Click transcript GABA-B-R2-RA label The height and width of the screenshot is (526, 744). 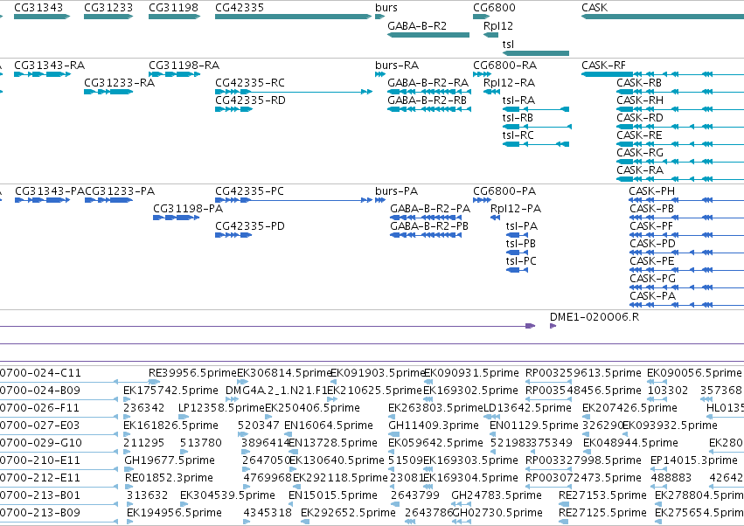click(x=428, y=83)
